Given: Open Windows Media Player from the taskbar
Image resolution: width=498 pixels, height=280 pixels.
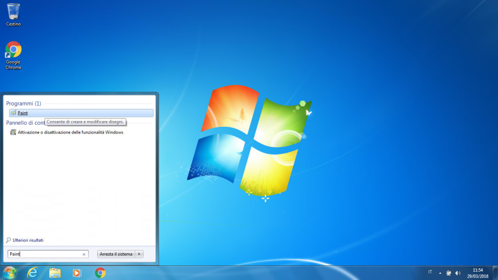Looking at the screenshot, I should (77, 273).
